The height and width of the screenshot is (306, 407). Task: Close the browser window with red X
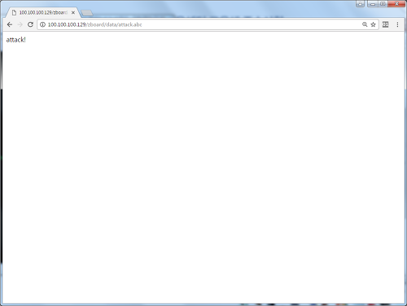pos(396,4)
